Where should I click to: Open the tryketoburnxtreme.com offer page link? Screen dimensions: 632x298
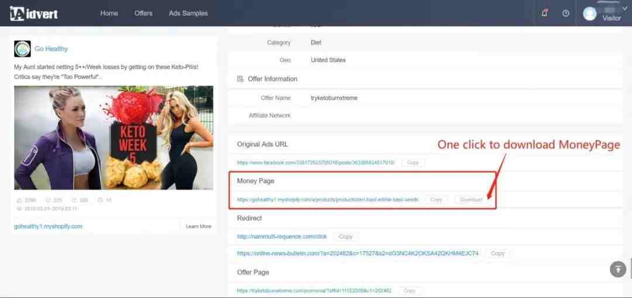pyautogui.click(x=314, y=291)
